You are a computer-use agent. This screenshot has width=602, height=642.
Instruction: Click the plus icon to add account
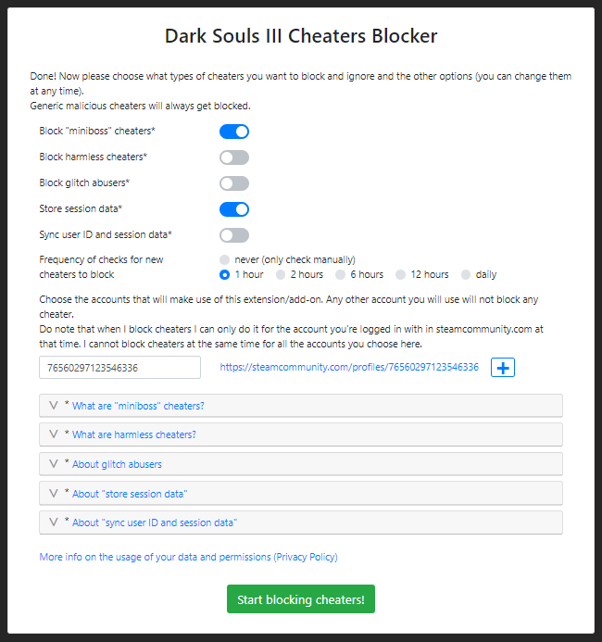503,368
